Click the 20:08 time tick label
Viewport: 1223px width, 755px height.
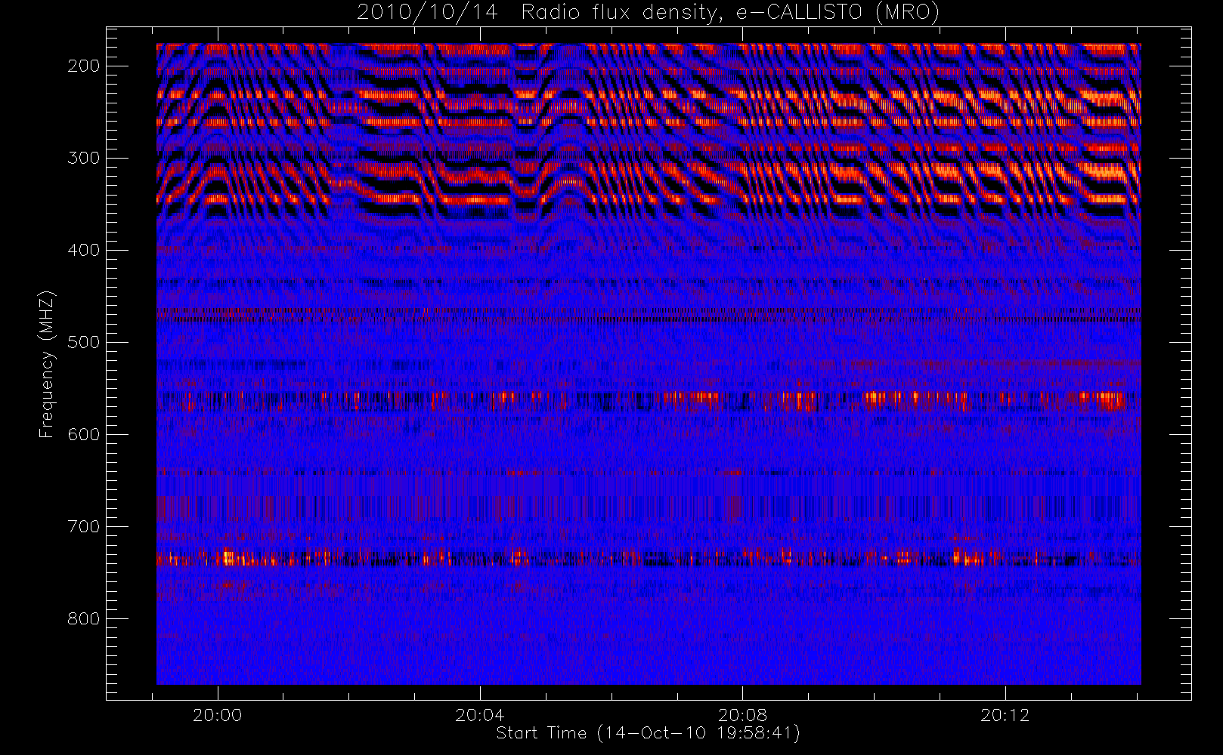[x=742, y=715]
